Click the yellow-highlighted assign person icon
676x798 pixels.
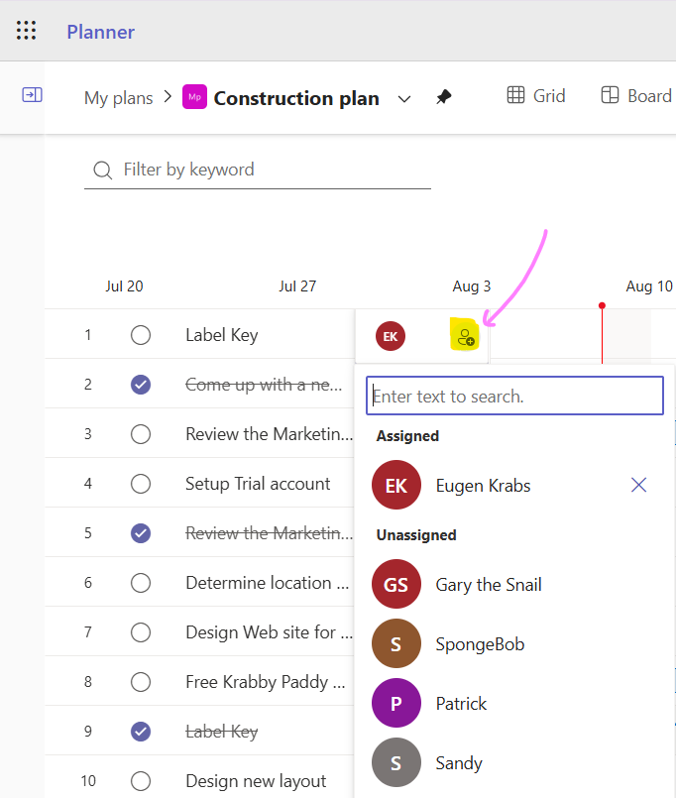(465, 336)
